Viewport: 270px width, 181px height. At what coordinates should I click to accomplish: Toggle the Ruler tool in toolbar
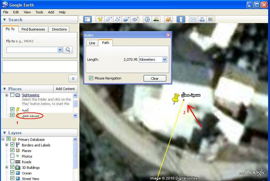point(181,19)
